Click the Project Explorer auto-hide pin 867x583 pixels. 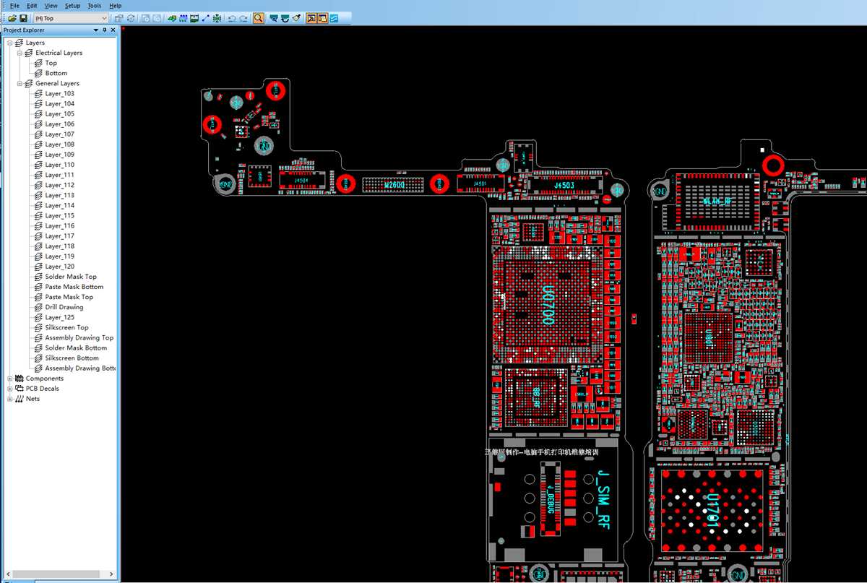tap(105, 30)
